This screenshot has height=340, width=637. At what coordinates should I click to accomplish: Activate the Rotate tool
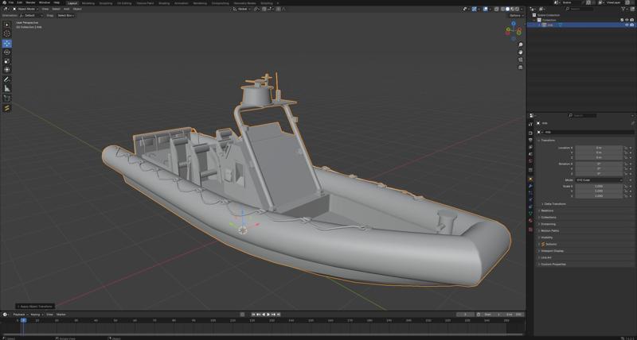click(x=7, y=52)
